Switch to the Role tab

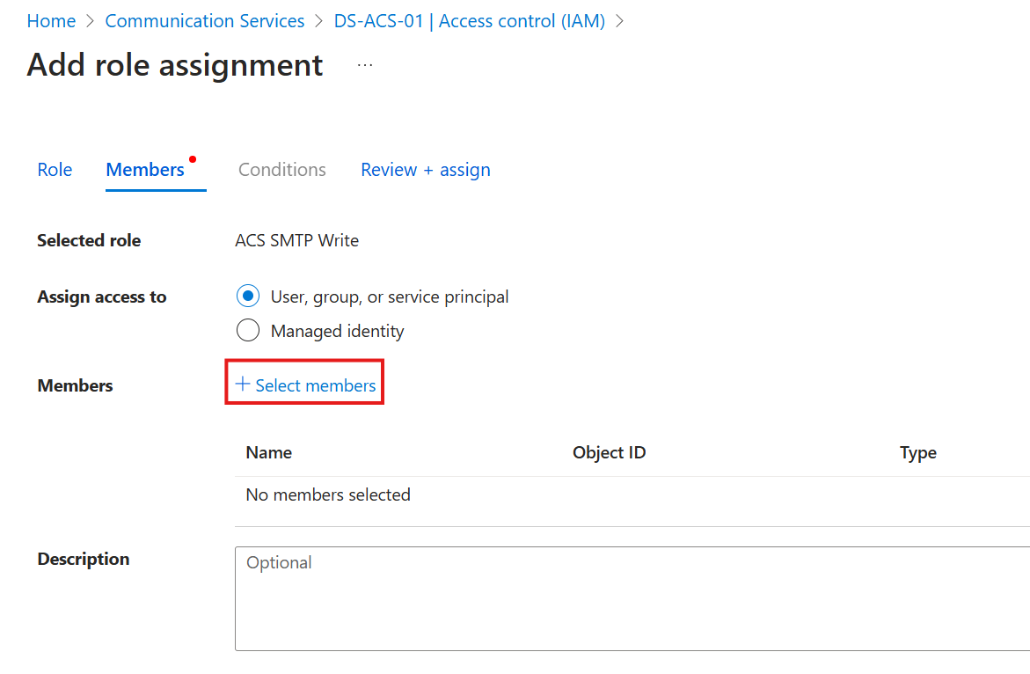click(x=55, y=170)
